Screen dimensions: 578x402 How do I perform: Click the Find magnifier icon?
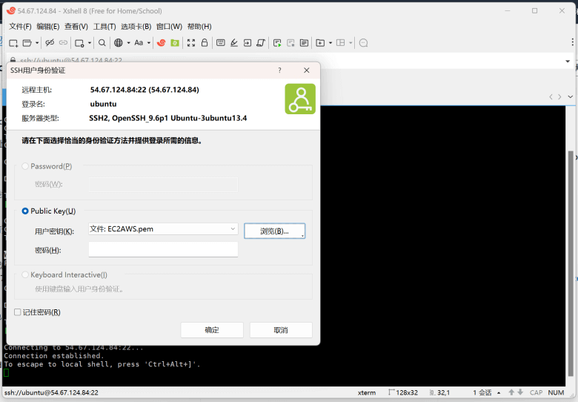tap(102, 43)
